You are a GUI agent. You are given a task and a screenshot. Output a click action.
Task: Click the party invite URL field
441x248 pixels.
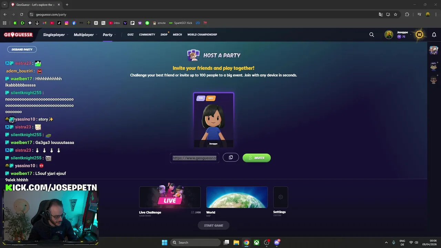195,158
